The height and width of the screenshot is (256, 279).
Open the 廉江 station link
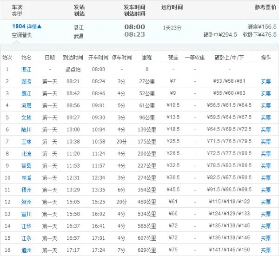pyautogui.click(x=27, y=93)
